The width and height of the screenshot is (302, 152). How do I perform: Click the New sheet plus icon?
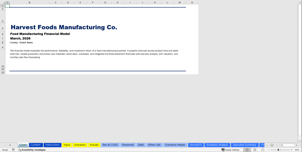[272, 145]
